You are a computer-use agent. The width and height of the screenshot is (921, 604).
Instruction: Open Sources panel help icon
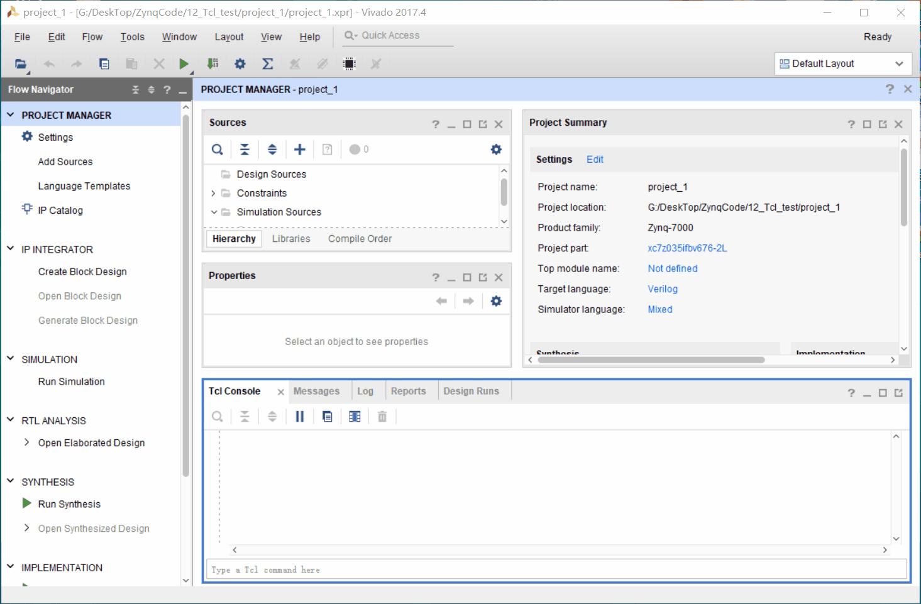pos(436,124)
